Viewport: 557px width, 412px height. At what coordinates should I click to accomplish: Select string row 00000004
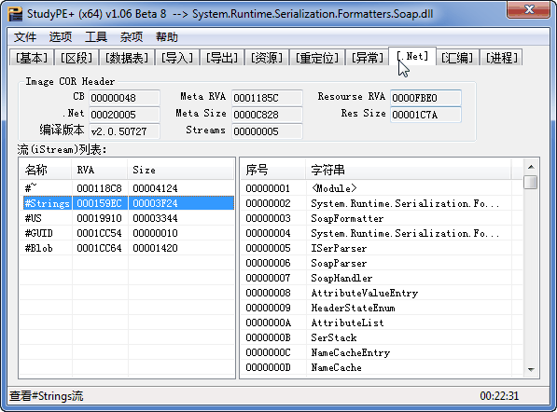point(382,233)
